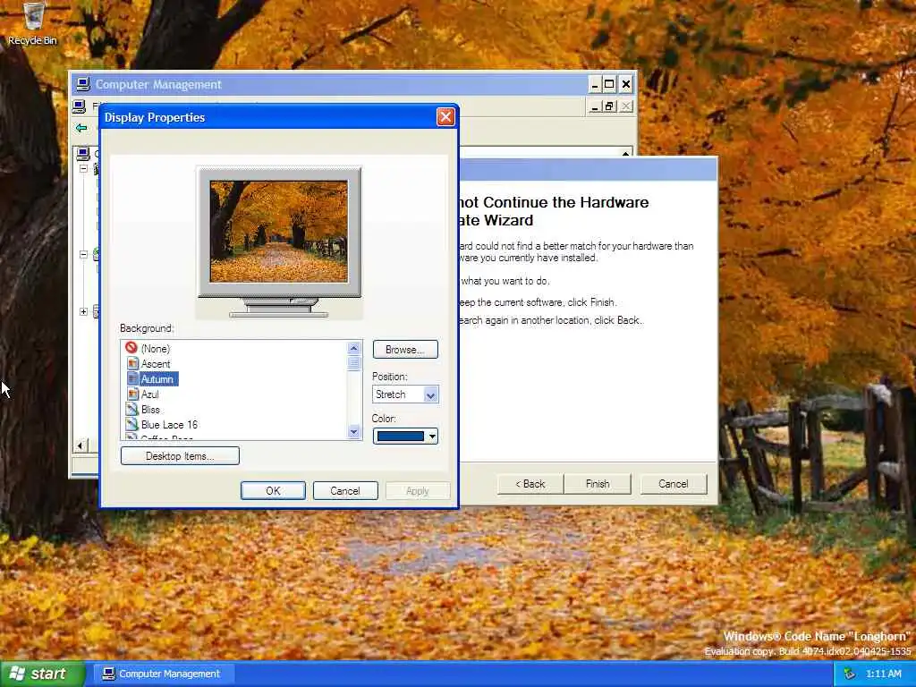Select Ascent in the Background list
916x687 pixels.
[x=156, y=363]
